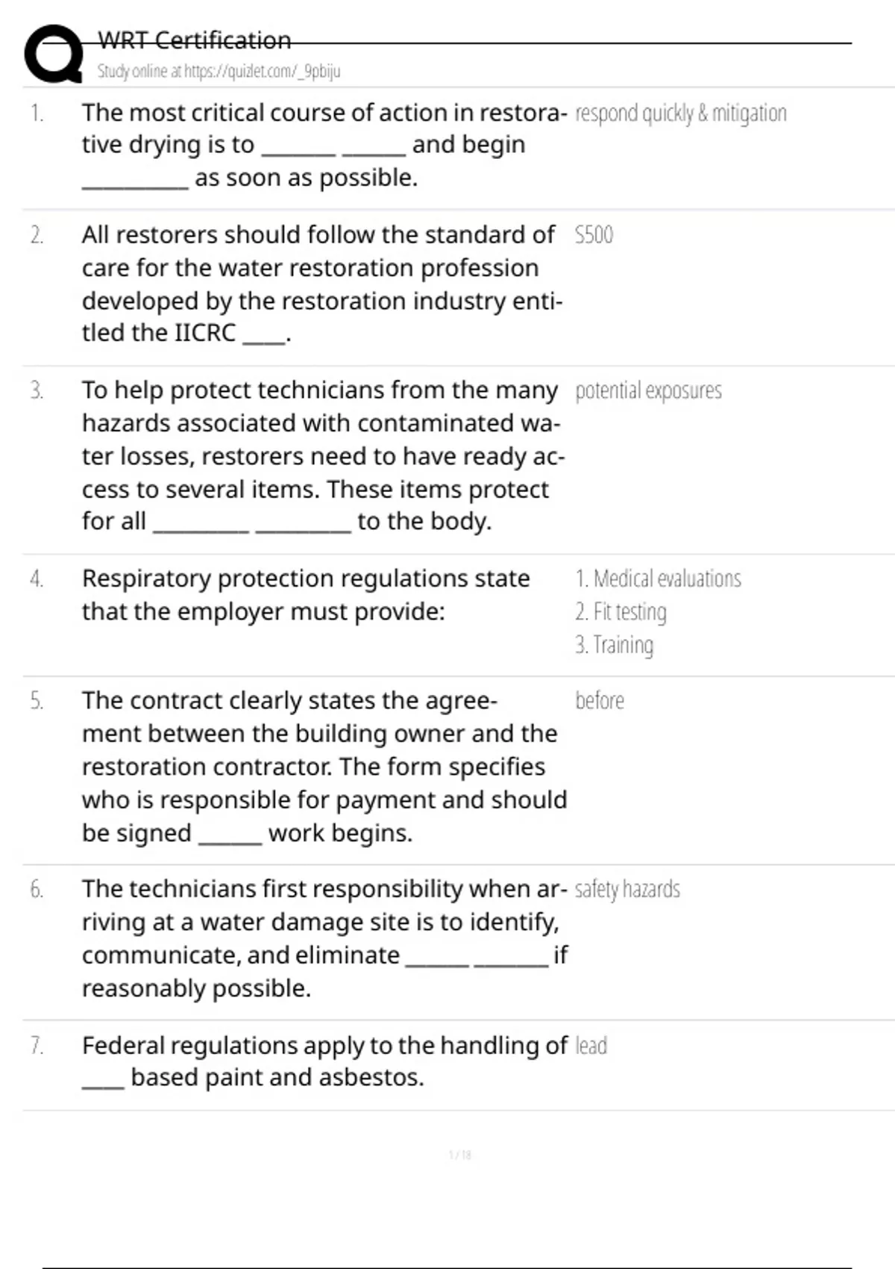The image size is (895, 1269).
Task: Click the 'safety hazards' answer
Action: coord(627,889)
